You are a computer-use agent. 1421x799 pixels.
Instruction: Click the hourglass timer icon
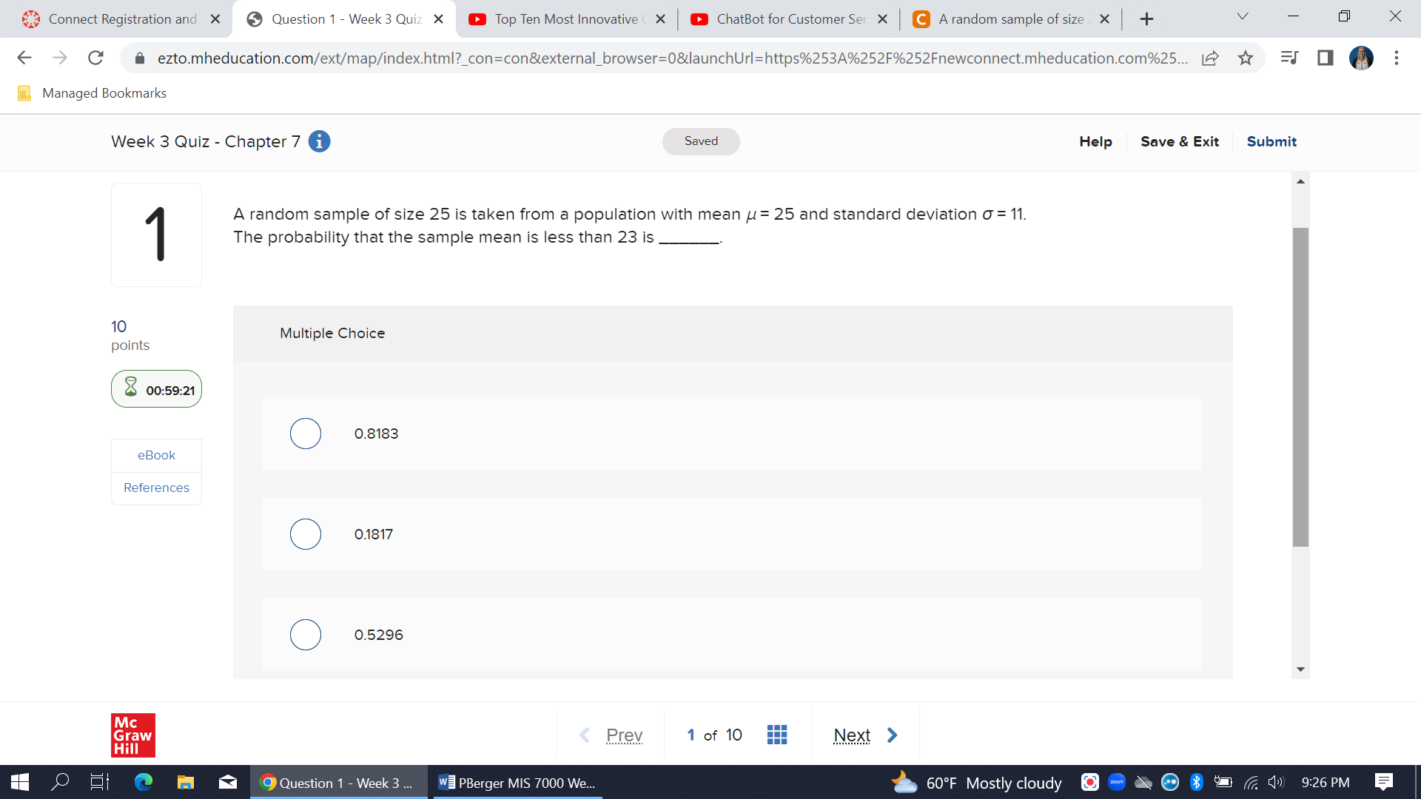pyautogui.click(x=131, y=387)
